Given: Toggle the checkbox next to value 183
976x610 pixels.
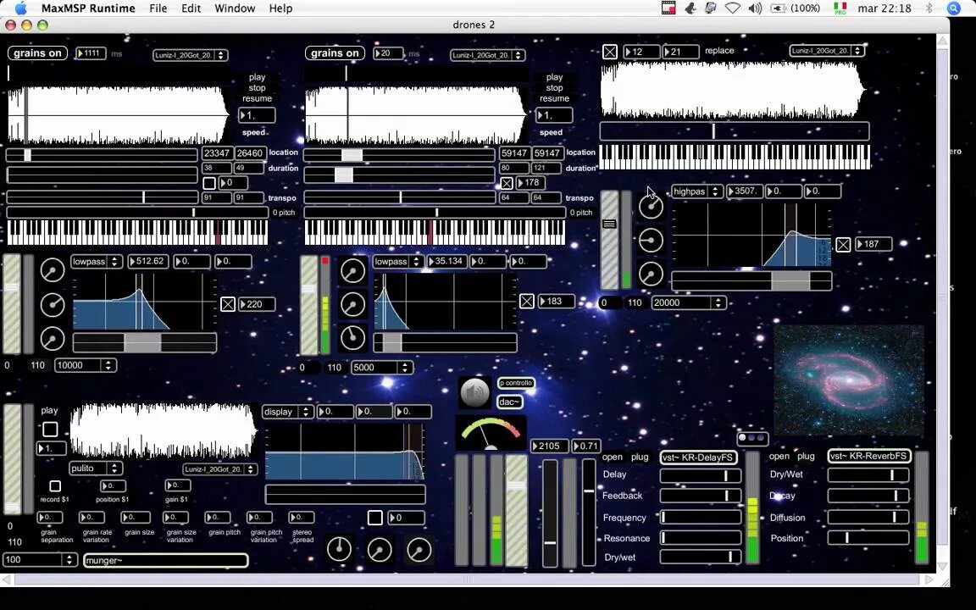Looking at the screenshot, I should pos(527,302).
